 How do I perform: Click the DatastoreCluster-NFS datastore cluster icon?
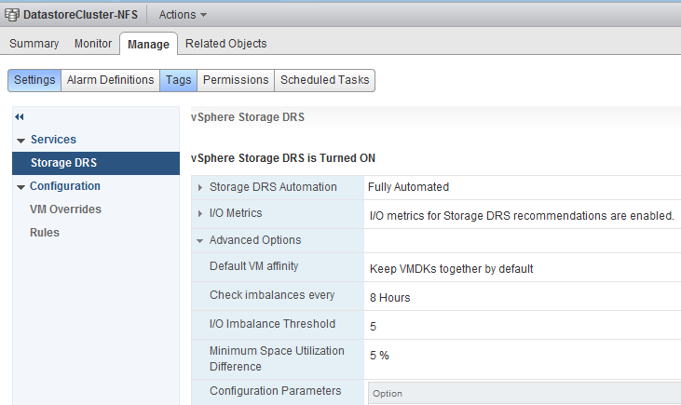coord(12,15)
